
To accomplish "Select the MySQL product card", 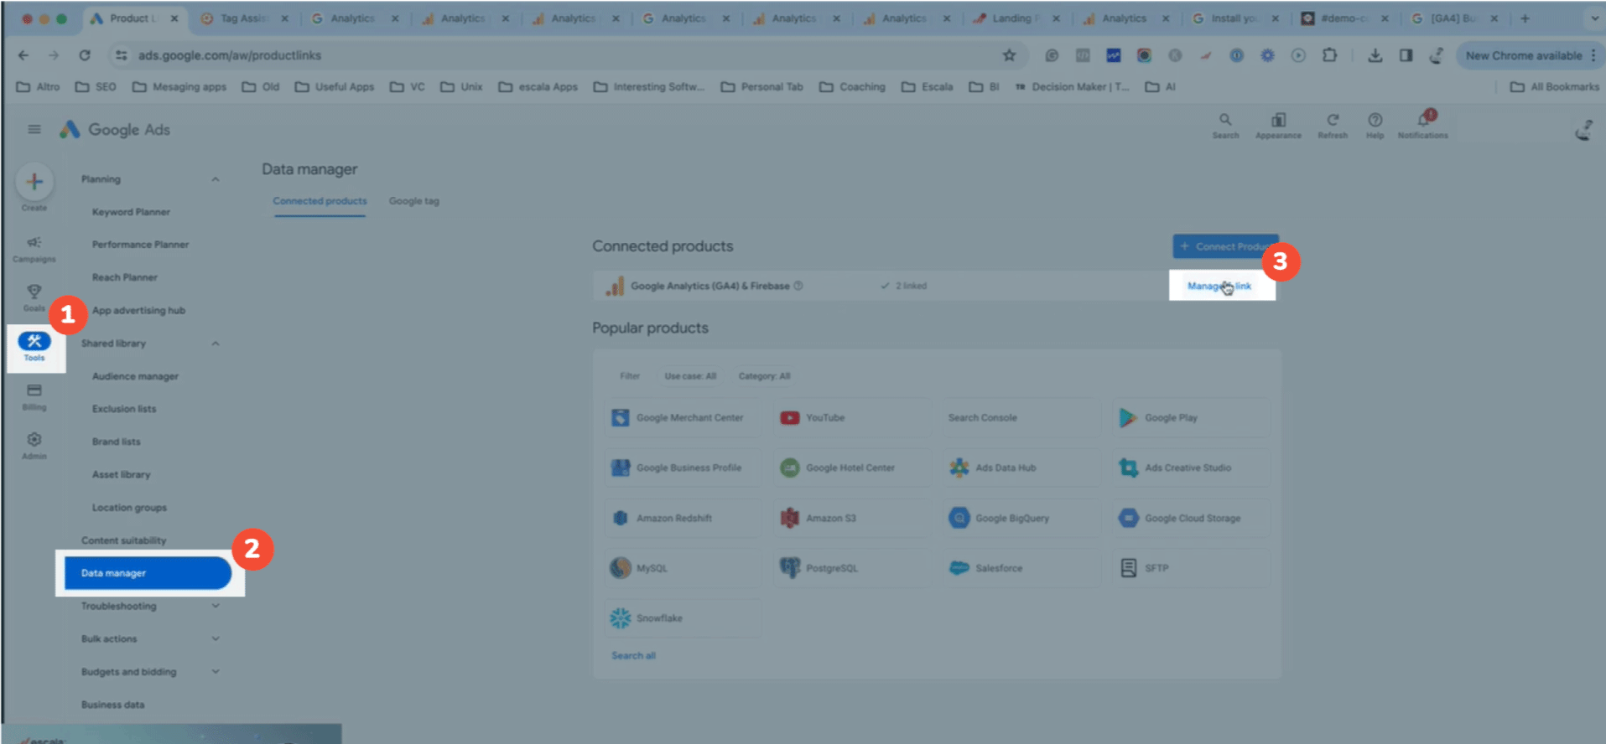I will point(682,568).
